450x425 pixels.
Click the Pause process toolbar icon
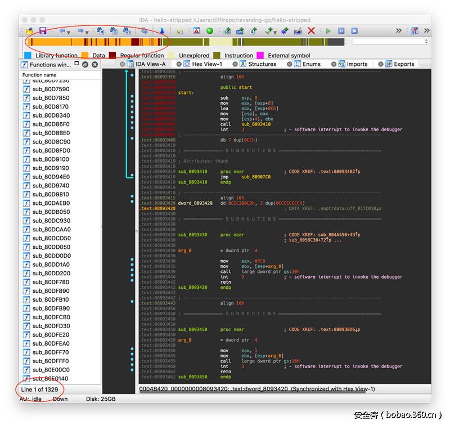point(341,31)
